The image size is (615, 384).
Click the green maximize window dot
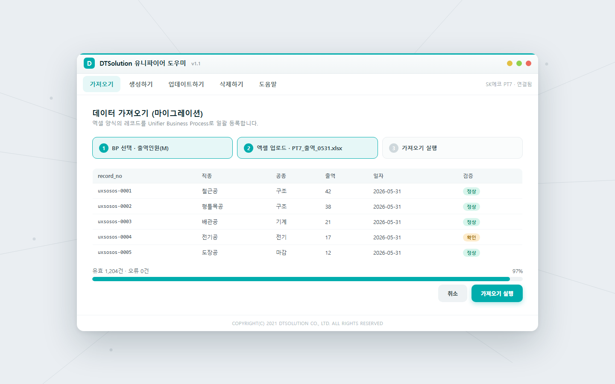[x=519, y=63]
